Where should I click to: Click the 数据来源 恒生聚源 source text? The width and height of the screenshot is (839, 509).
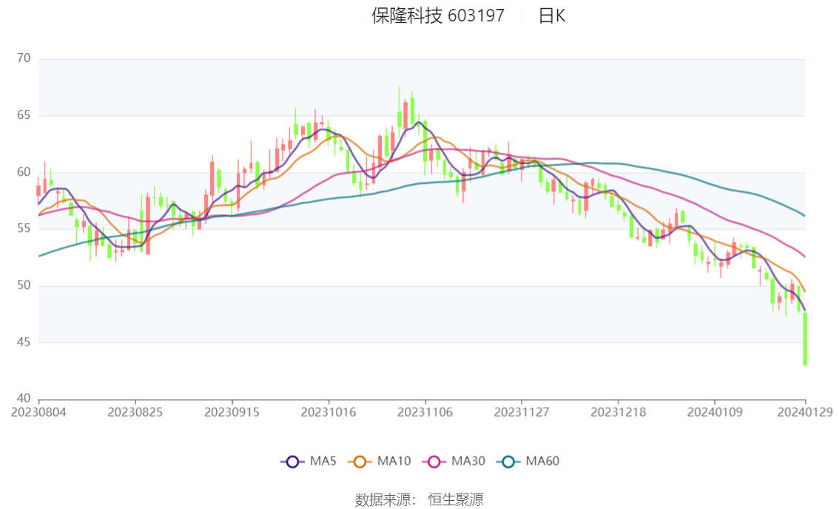click(x=419, y=500)
